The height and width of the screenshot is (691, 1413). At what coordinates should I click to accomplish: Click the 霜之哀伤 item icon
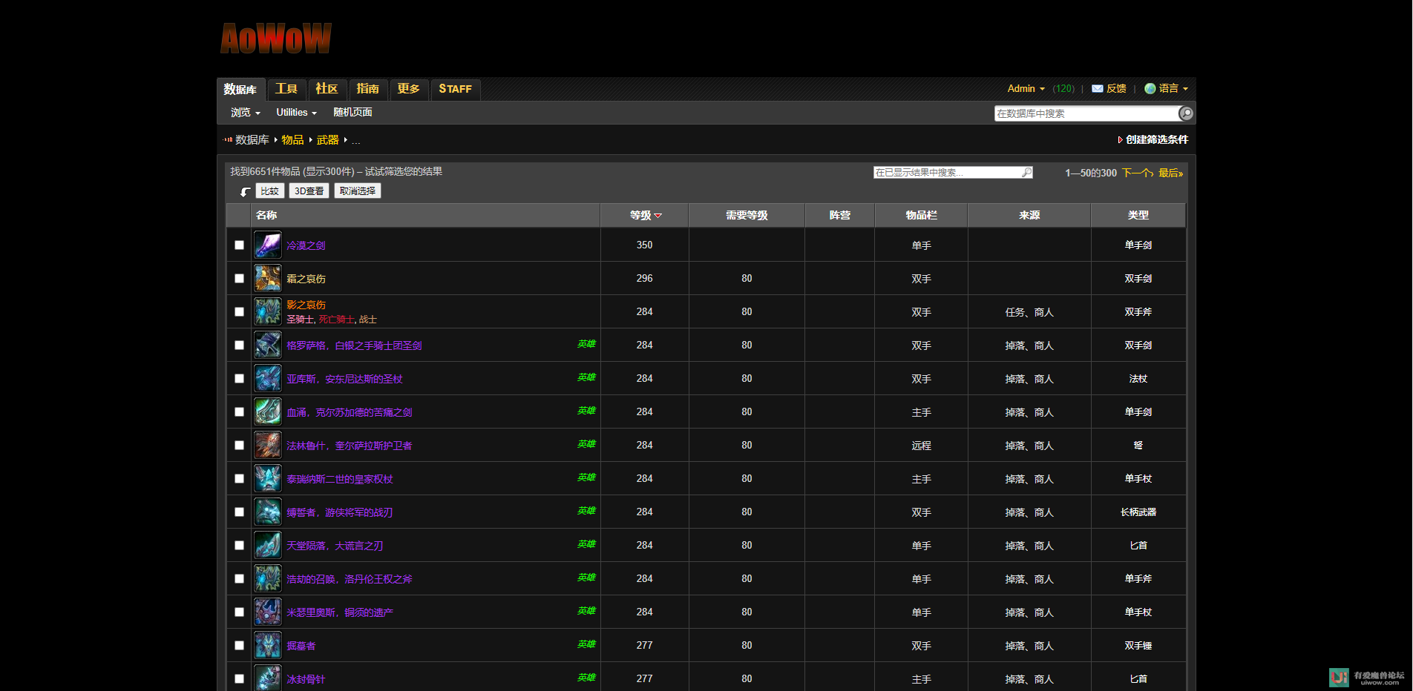tap(267, 278)
